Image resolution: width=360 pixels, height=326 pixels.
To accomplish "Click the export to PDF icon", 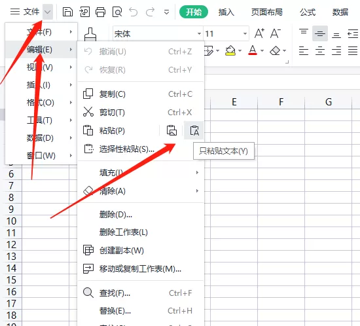I will coord(84,12).
